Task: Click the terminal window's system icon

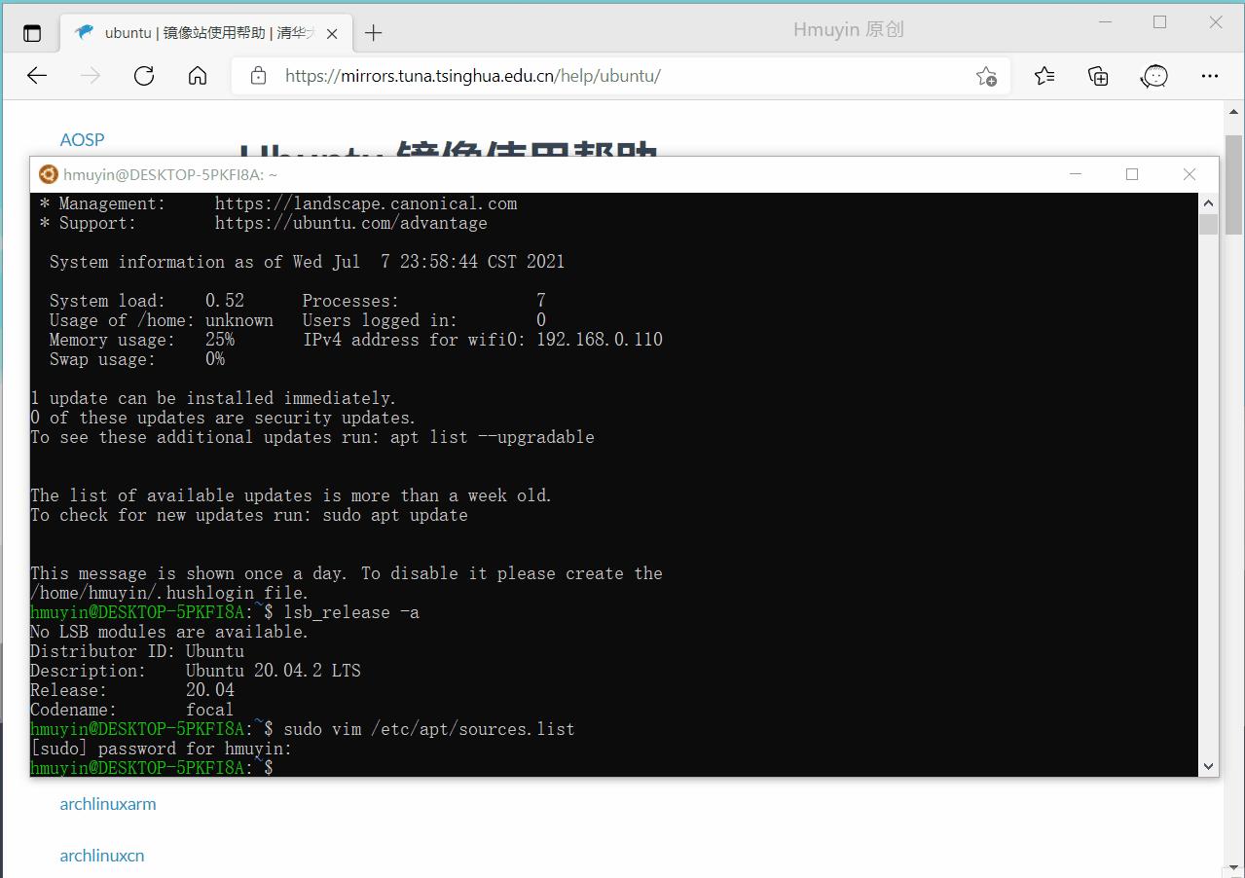Action: [x=48, y=174]
